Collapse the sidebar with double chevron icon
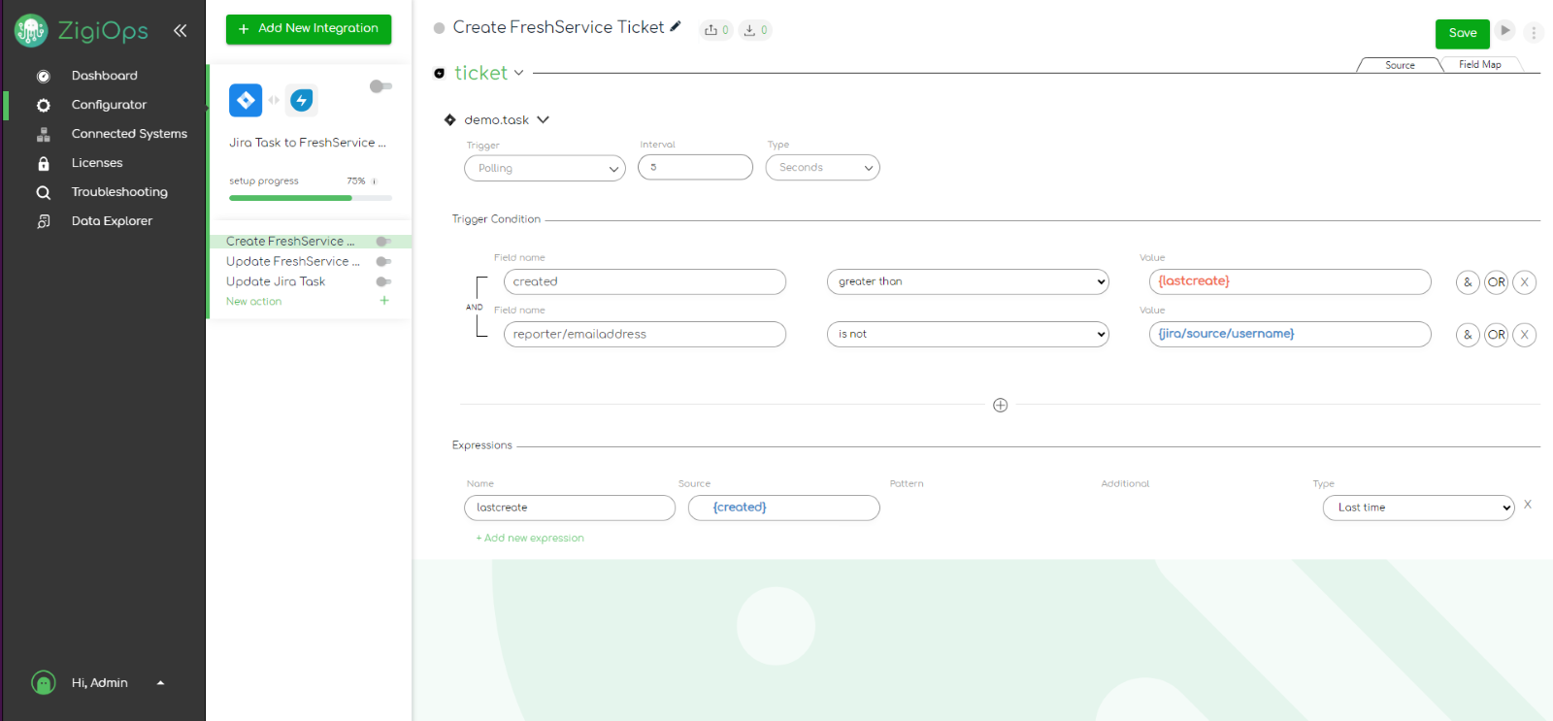Viewport: 1553px width, 721px height. pyautogui.click(x=180, y=30)
